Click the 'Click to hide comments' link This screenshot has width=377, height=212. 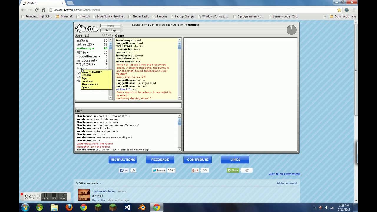click(x=284, y=174)
